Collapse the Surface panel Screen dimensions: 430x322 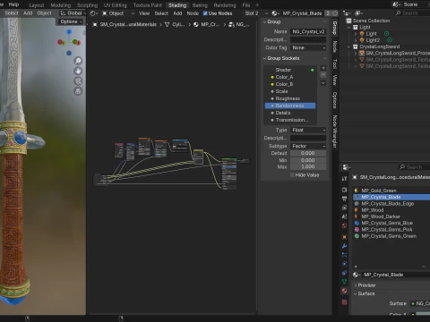click(x=356, y=293)
